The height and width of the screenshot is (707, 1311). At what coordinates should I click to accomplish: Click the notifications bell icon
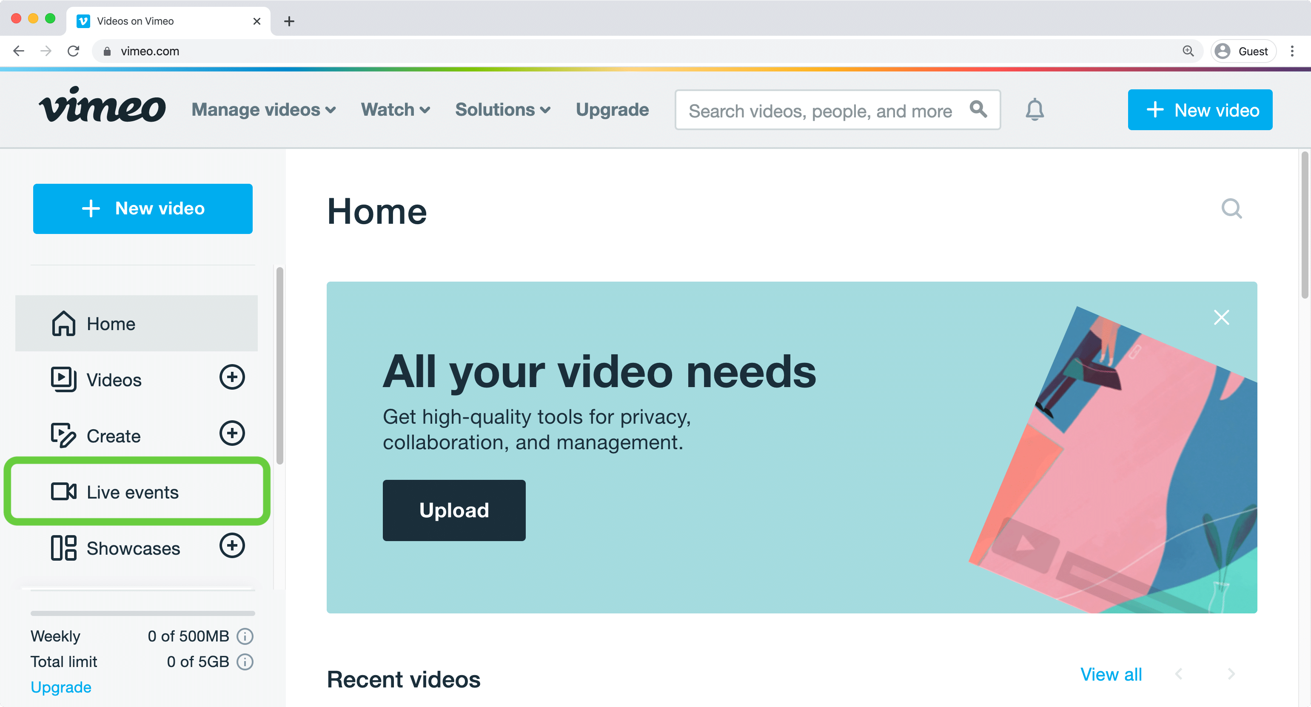(x=1034, y=110)
